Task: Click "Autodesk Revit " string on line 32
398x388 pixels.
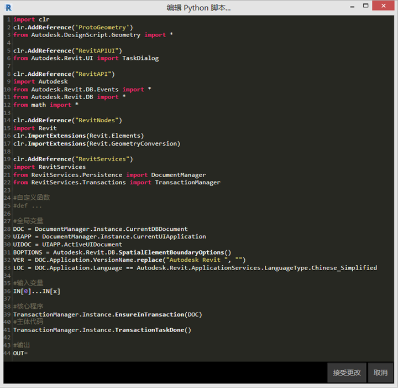Action: click(x=197, y=260)
